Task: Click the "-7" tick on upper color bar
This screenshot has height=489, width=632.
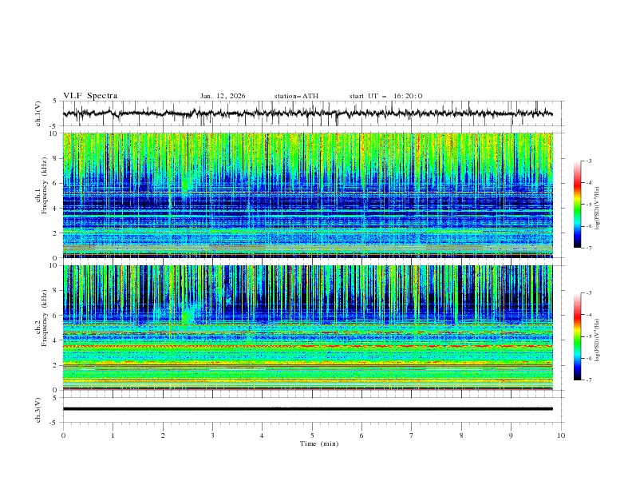Action: [588, 248]
